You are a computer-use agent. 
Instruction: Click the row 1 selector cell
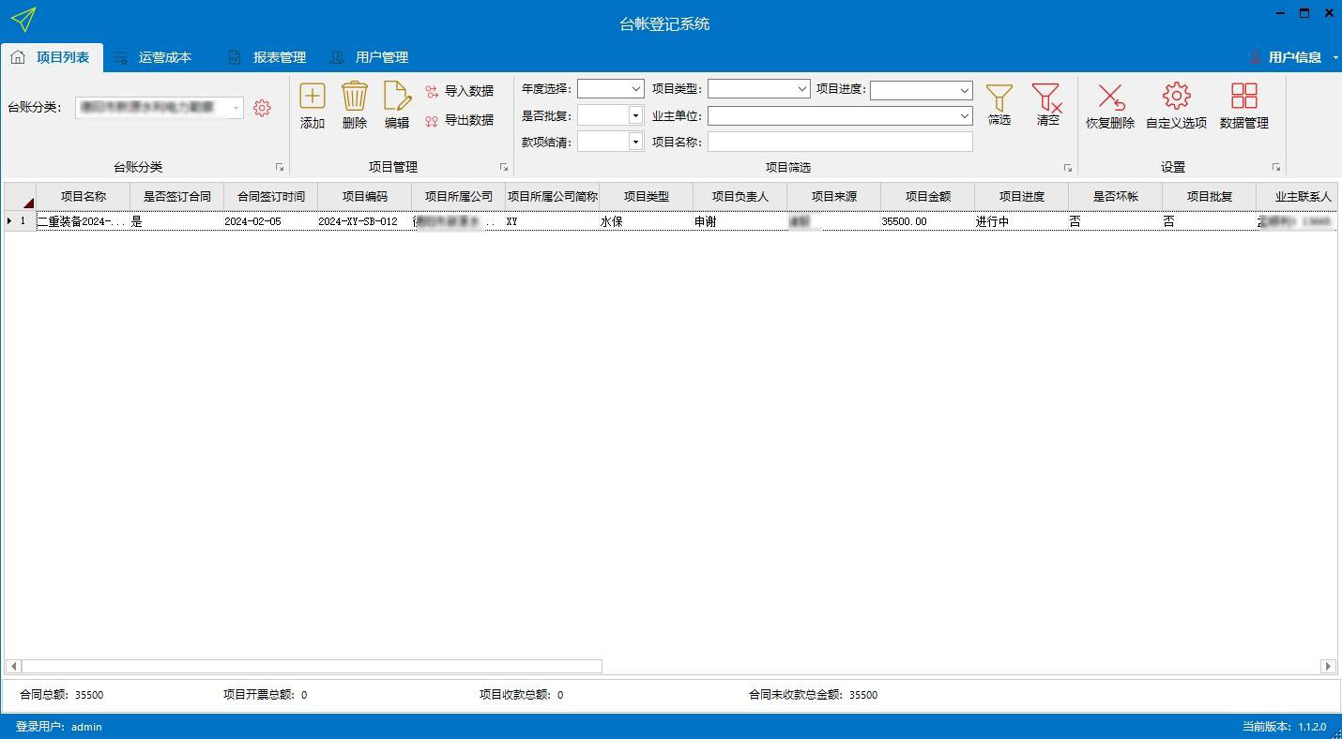(x=20, y=222)
